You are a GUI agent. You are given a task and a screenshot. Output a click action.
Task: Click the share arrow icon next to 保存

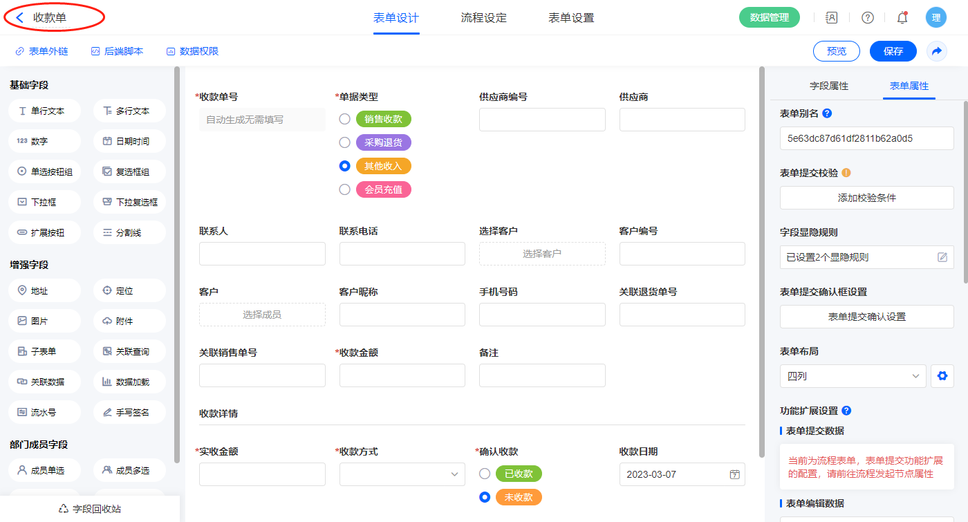point(937,51)
